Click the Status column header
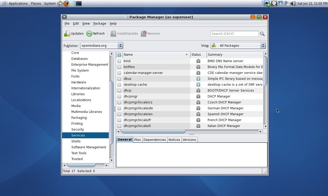 pyautogui.click(x=198, y=55)
